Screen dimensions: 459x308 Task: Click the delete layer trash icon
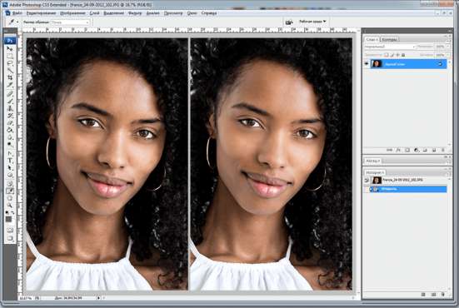(443, 150)
